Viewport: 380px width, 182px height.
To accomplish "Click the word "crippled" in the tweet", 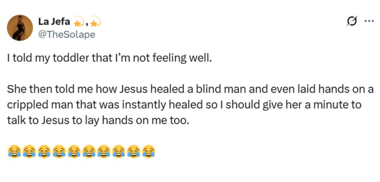I will tap(24, 105).
